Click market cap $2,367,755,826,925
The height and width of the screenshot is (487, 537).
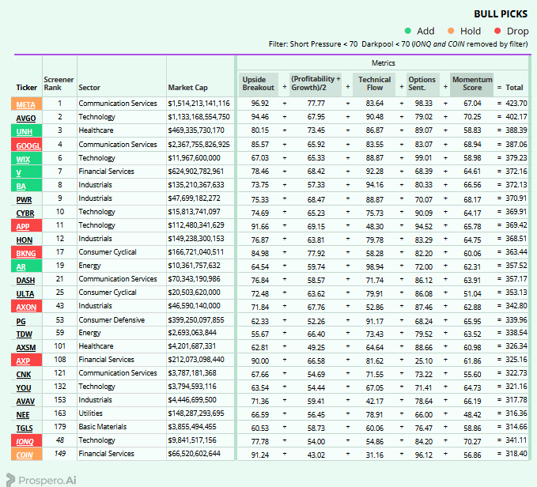coord(199,145)
